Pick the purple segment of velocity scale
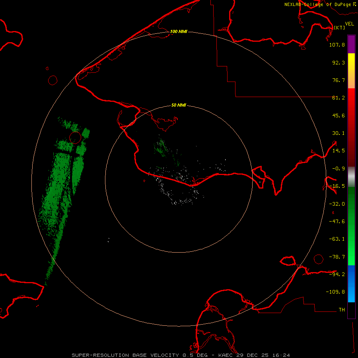Image resolution: width=358 pixels, height=358 pixels. coord(351,44)
